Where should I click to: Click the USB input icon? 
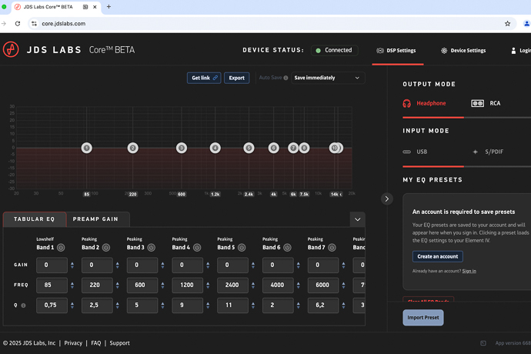click(x=407, y=152)
